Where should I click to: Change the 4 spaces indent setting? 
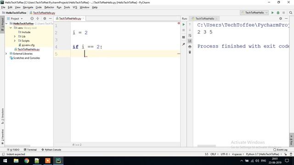(238, 154)
